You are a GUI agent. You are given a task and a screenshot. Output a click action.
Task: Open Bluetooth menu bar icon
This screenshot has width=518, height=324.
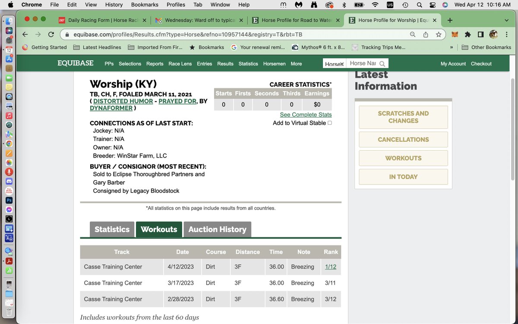click(344, 5)
